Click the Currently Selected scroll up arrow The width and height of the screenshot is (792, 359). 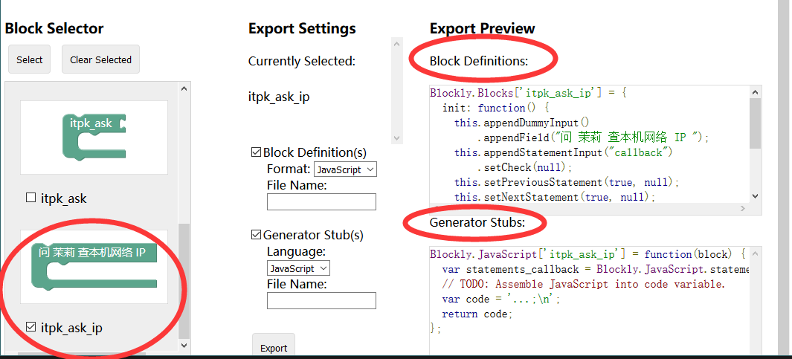(x=397, y=44)
